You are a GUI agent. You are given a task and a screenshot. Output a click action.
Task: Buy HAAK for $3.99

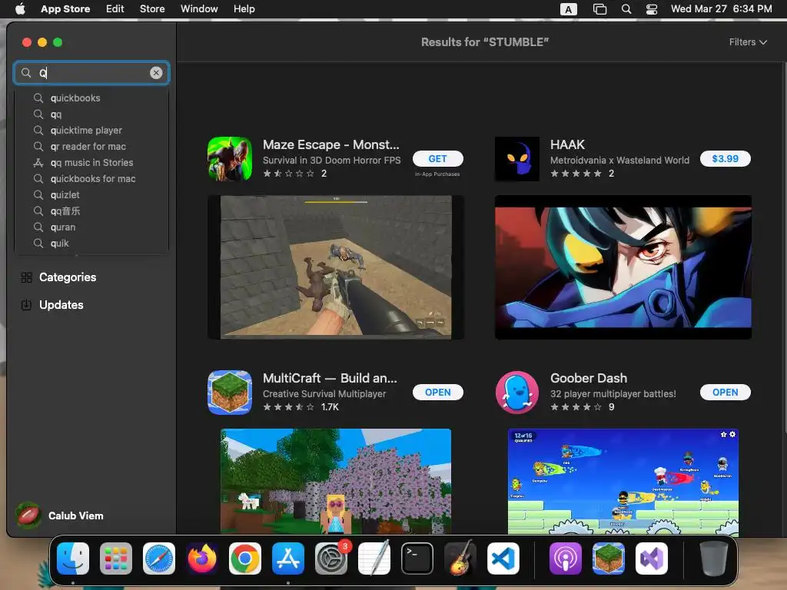tap(725, 158)
